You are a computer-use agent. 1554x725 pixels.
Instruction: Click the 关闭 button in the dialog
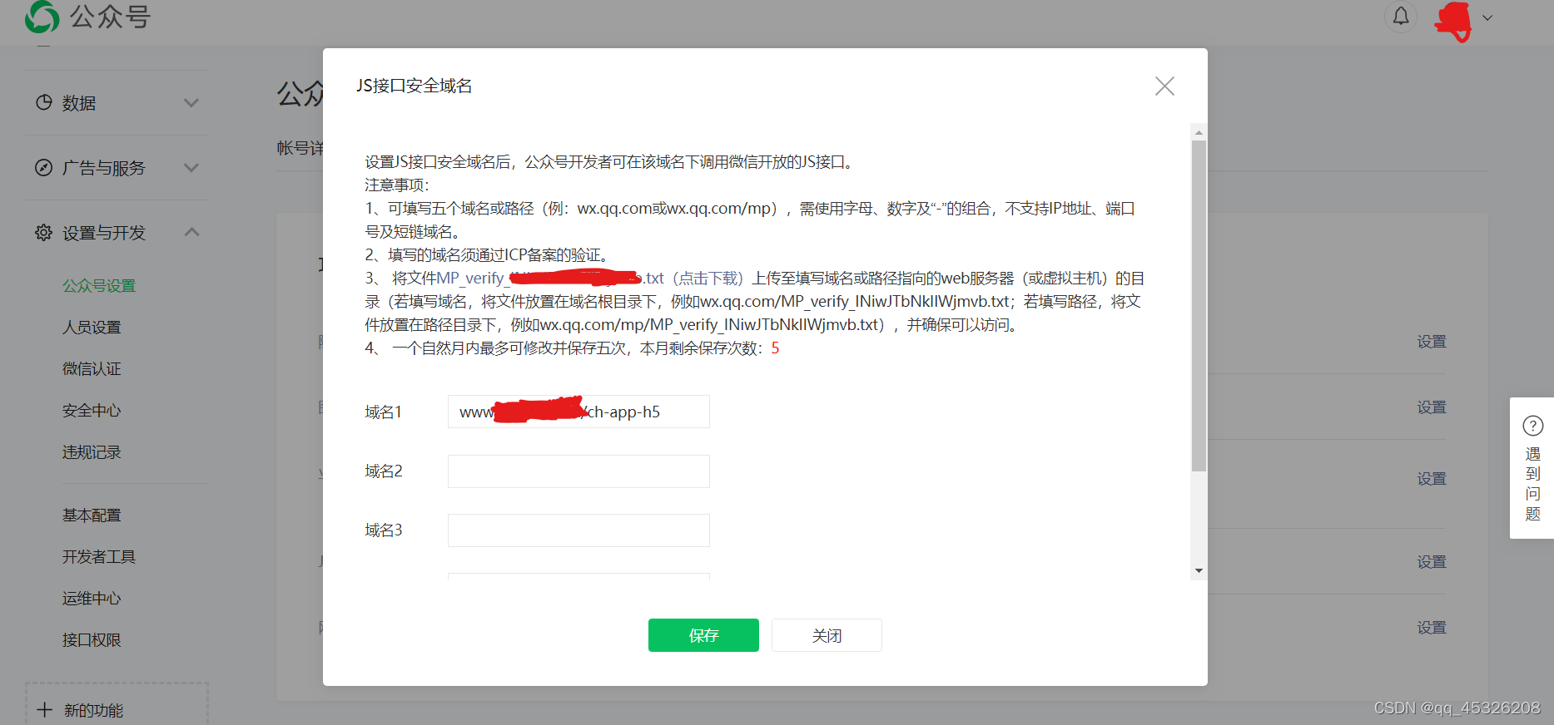[x=827, y=635]
